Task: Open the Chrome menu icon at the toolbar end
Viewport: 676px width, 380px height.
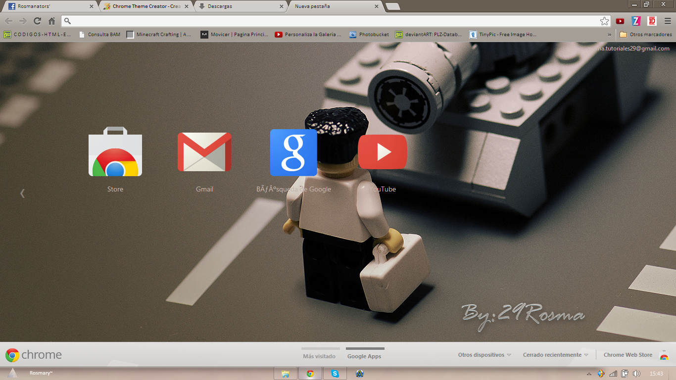Action: click(668, 21)
